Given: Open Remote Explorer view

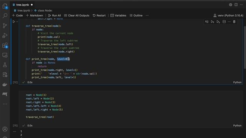Looking at the screenshot, I should tap(5, 55).
